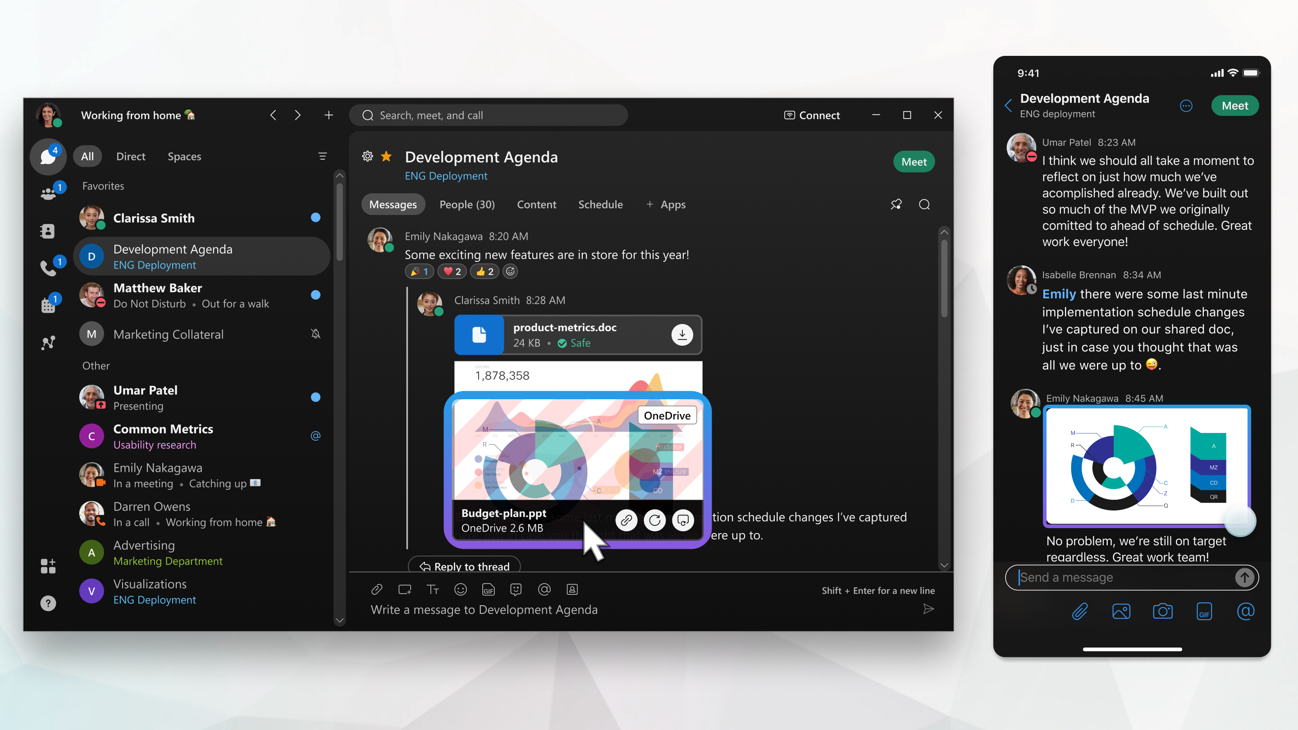Viewport: 1298px width, 730px height.
Task: Toggle notification settings for Marketing Collateral
Action: pyautogui.click(x=315, y=333)
